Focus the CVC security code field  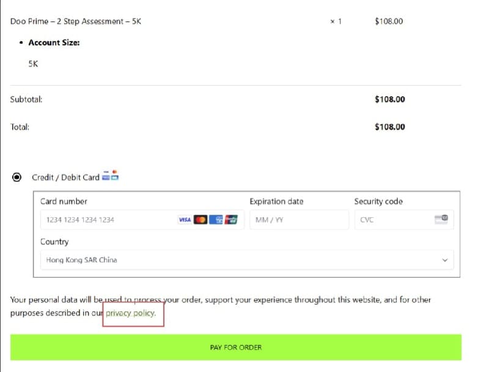click(404, 220)
